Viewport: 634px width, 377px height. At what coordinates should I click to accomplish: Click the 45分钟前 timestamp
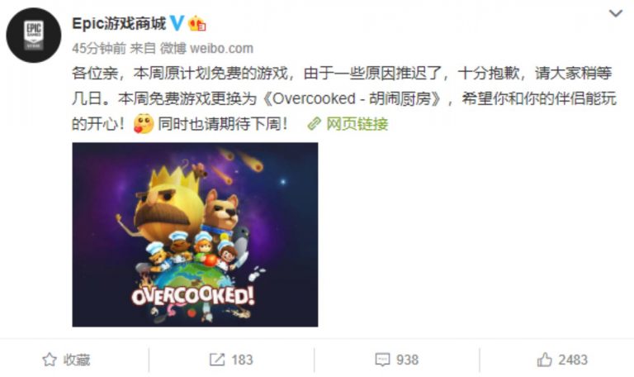click(99, 48)
